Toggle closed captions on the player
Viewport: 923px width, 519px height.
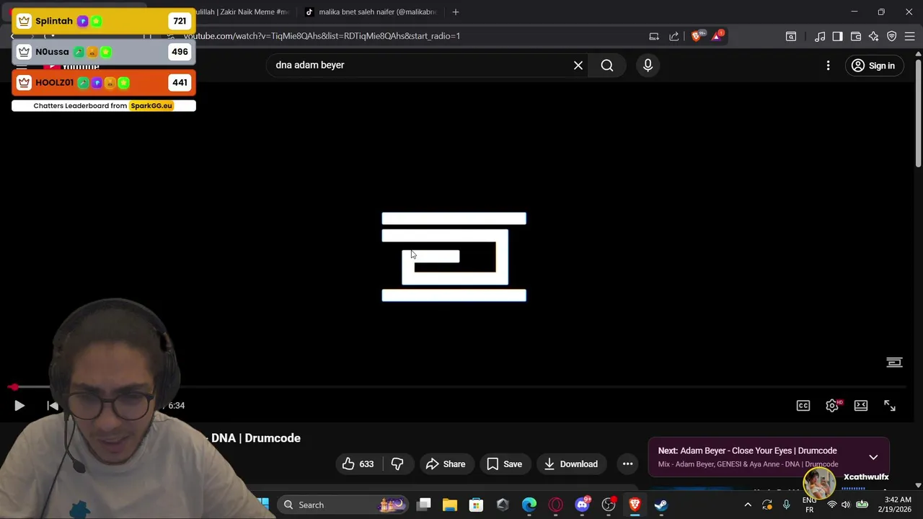pyautogui.click(x=803, y=406)
